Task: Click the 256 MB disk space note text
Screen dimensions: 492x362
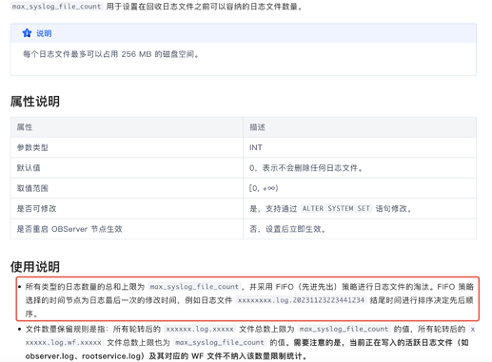Action: 111,54
